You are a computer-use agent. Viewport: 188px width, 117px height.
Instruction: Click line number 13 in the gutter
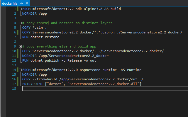tap(14, 65)
